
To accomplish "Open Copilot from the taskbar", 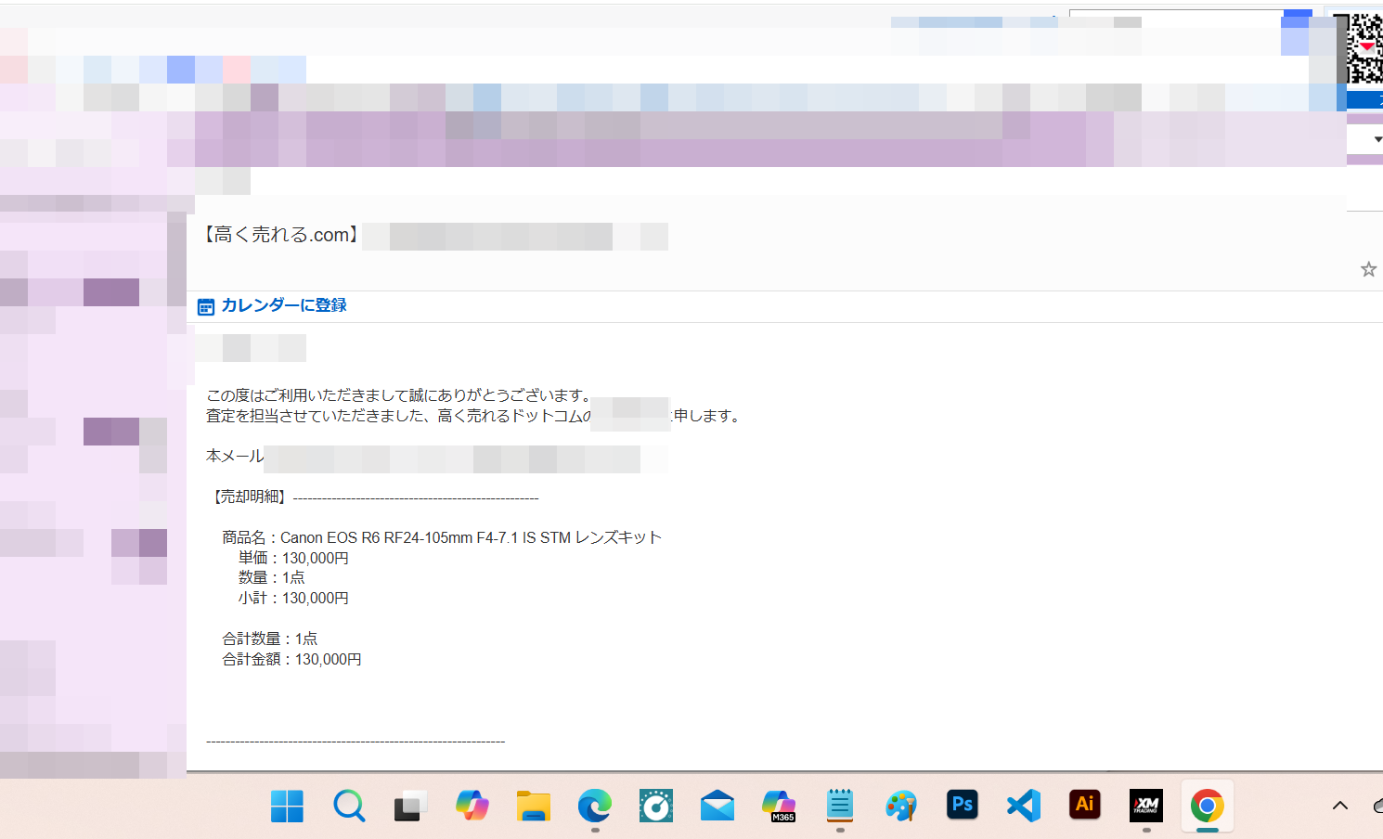I will [472, 806].
